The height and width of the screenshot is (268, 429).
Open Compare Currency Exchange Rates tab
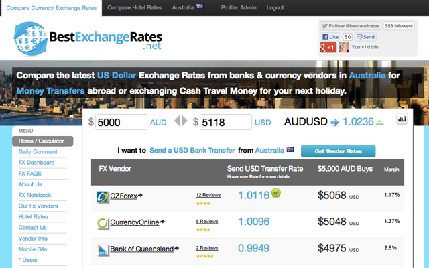pyautogui.click(x=52, y=8)
